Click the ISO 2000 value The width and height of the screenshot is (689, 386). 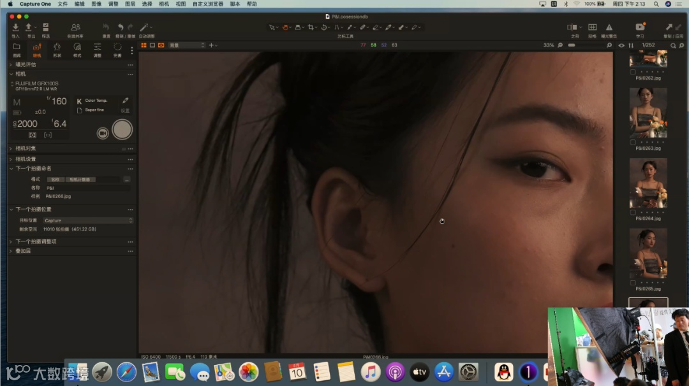pos(26,124)
